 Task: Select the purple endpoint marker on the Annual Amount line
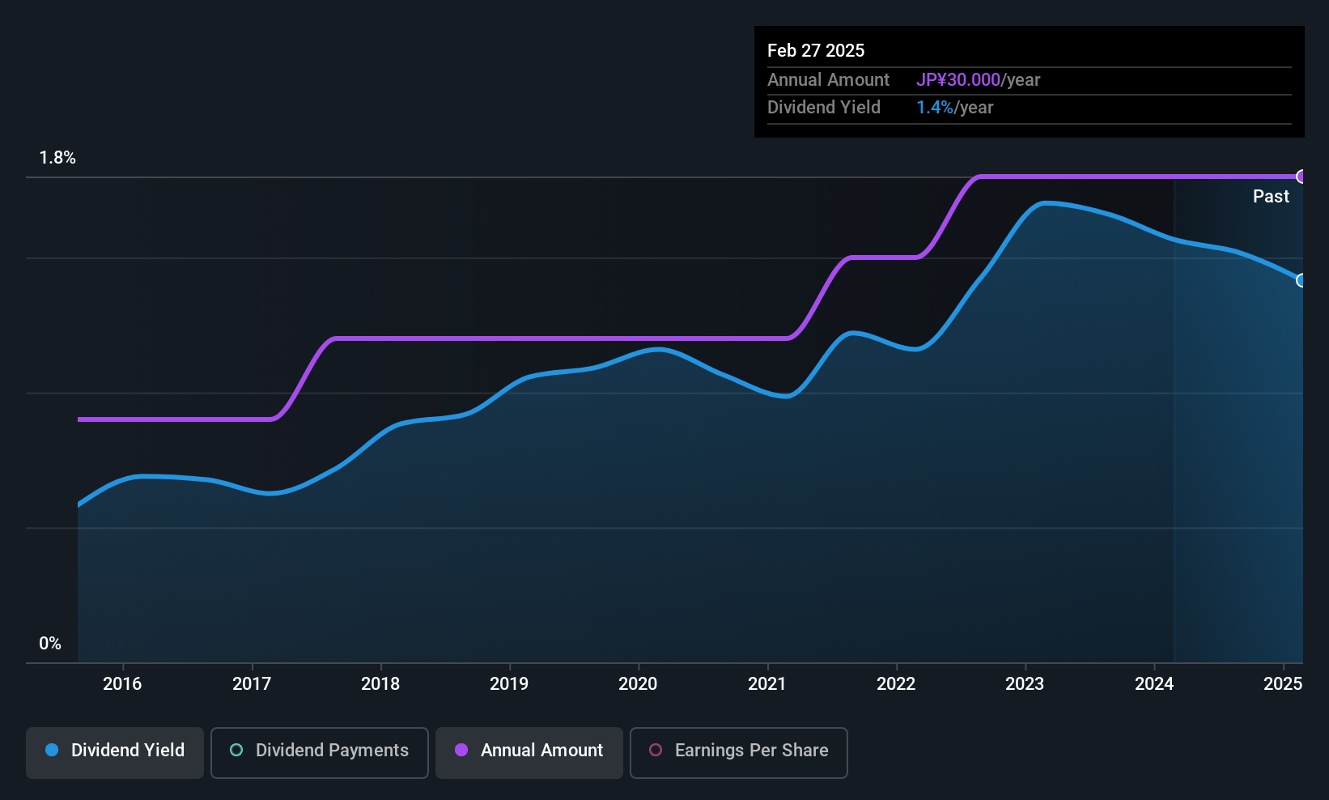coord(1301,177)
